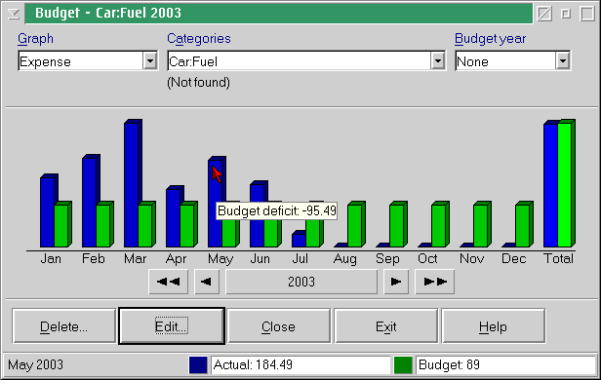Screen dimensions: 601x380
Task: Click the None budget year field
Action: [505, 60]
